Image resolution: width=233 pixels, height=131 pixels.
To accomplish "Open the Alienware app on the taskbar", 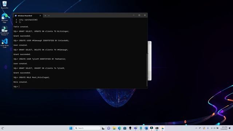I will 130,128.
